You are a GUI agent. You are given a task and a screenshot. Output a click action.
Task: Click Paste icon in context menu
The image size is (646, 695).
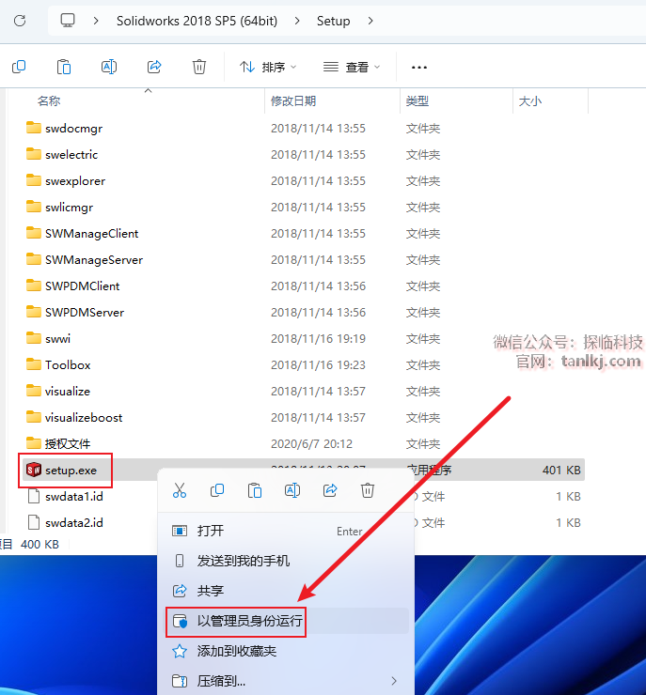pos(255,490)
